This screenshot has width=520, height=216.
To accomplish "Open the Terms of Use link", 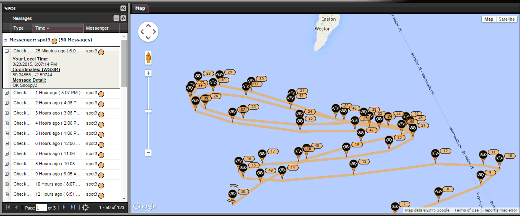I will (x=466, y=210).
